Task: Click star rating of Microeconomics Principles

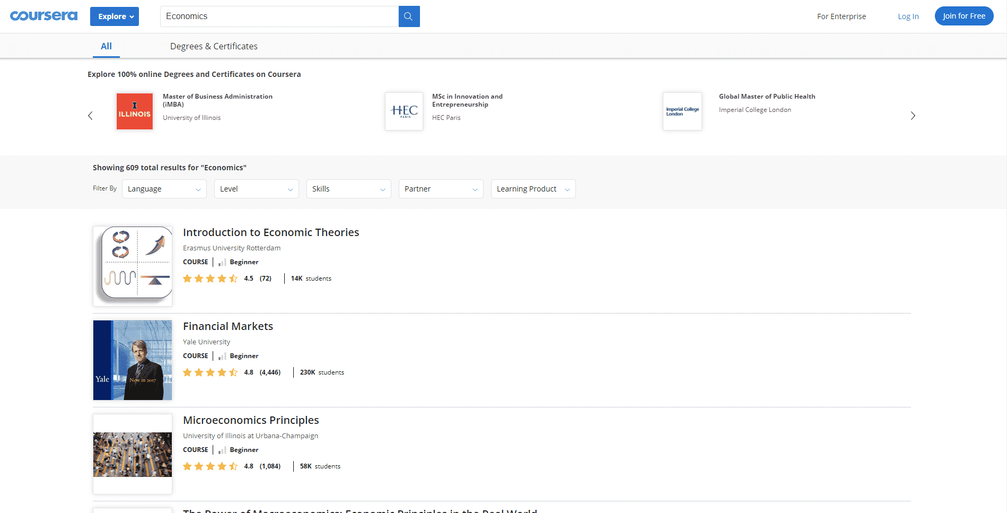Action: [x=211, y=466]
